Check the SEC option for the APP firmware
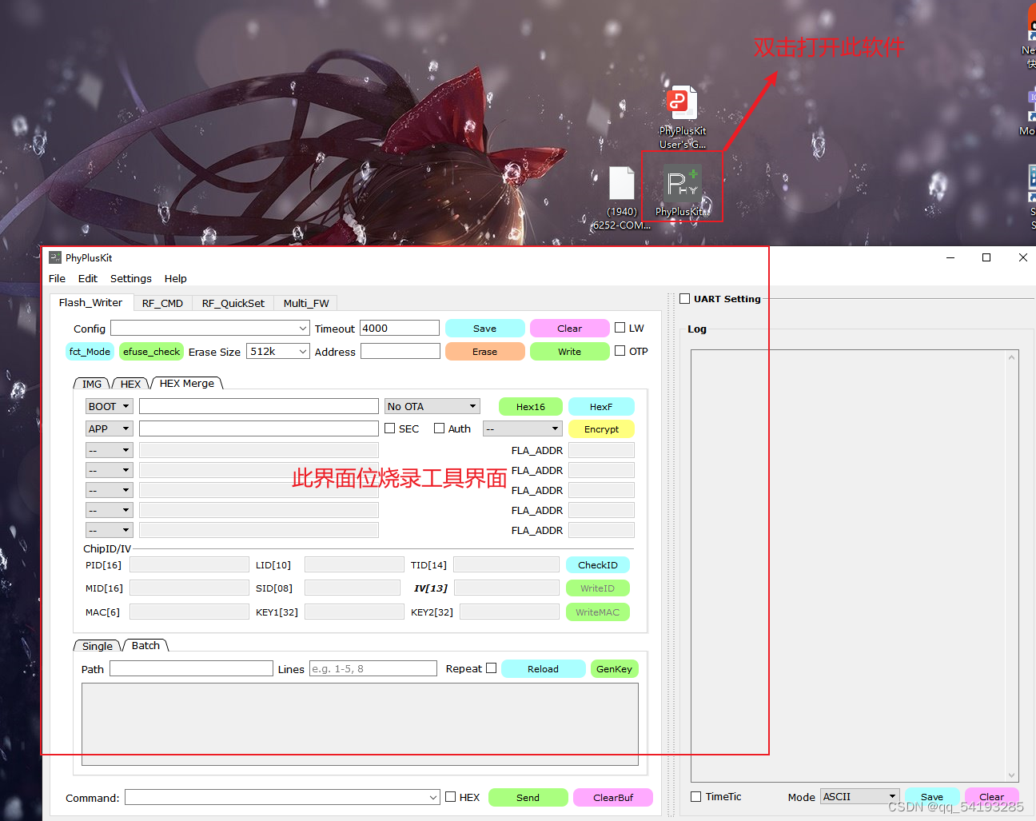1036x821 pixels. (390, 428)
